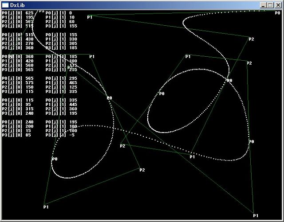Click the DxLib application icon in title bar
284x222 pixels.
(5, 5)
